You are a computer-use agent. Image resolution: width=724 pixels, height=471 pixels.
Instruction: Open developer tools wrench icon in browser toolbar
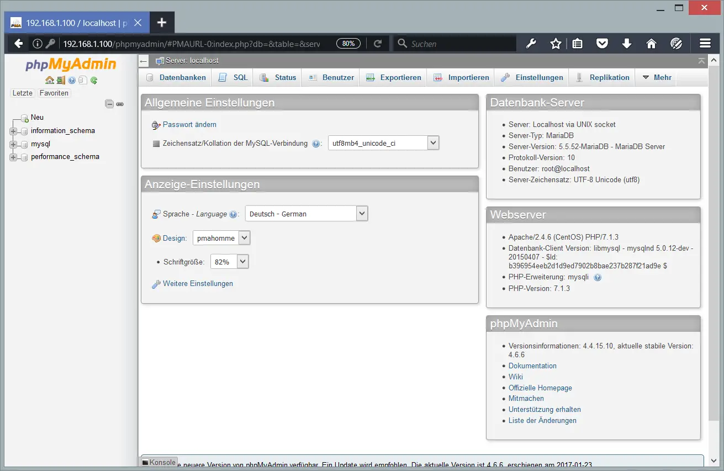[531, 44]
